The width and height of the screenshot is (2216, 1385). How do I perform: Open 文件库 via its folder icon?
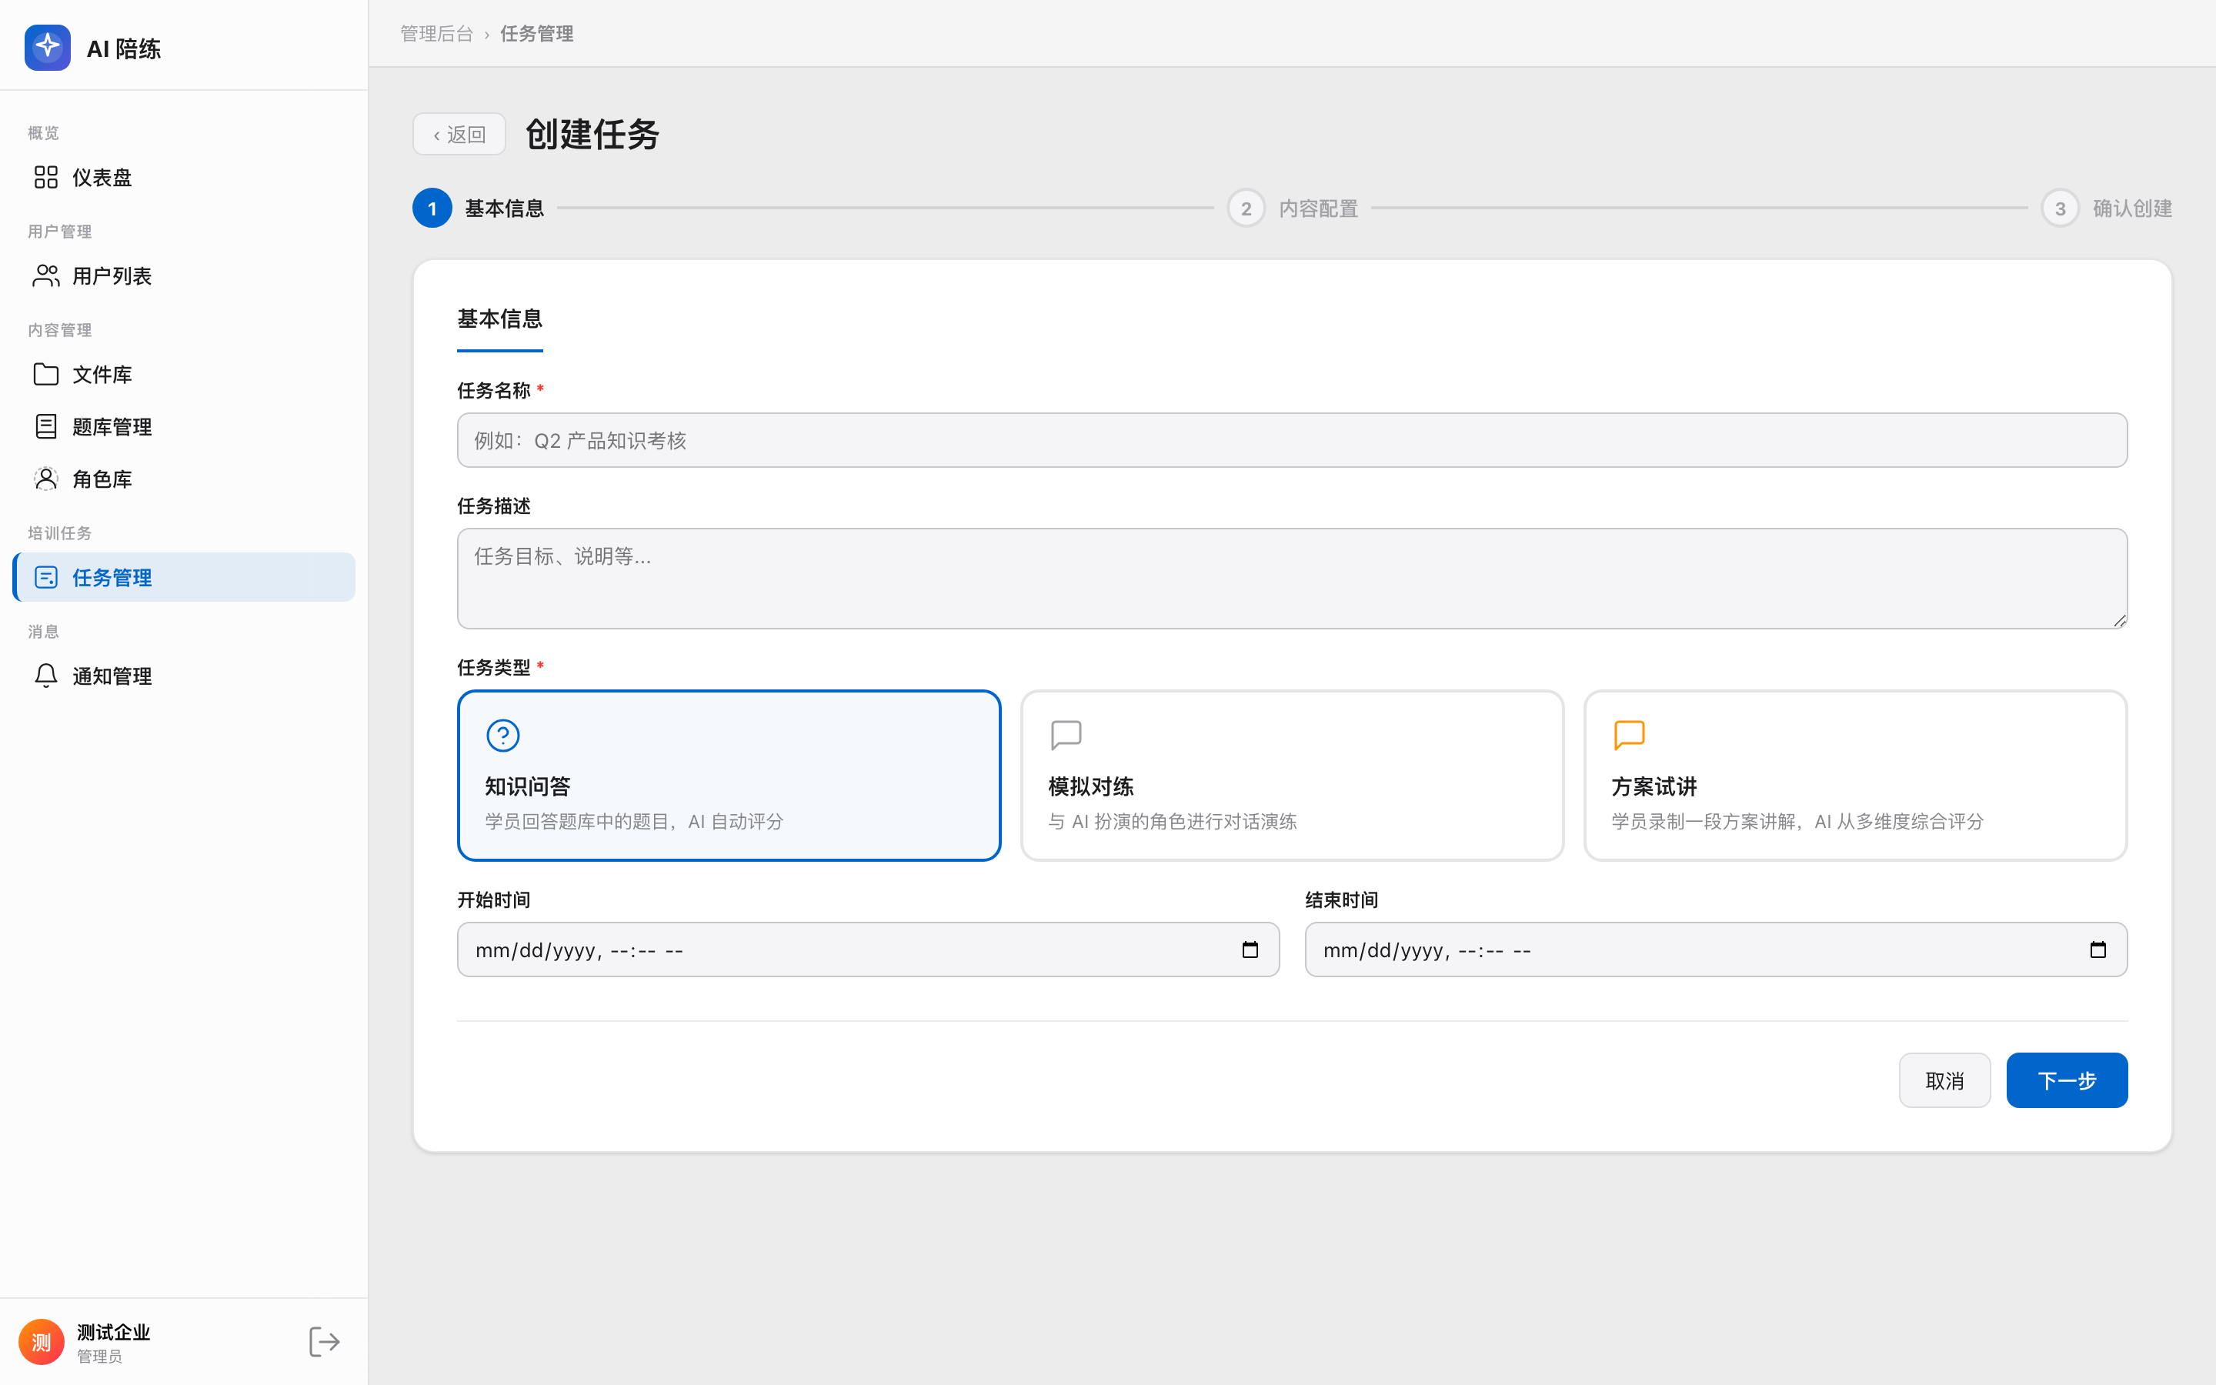[46, 374]
